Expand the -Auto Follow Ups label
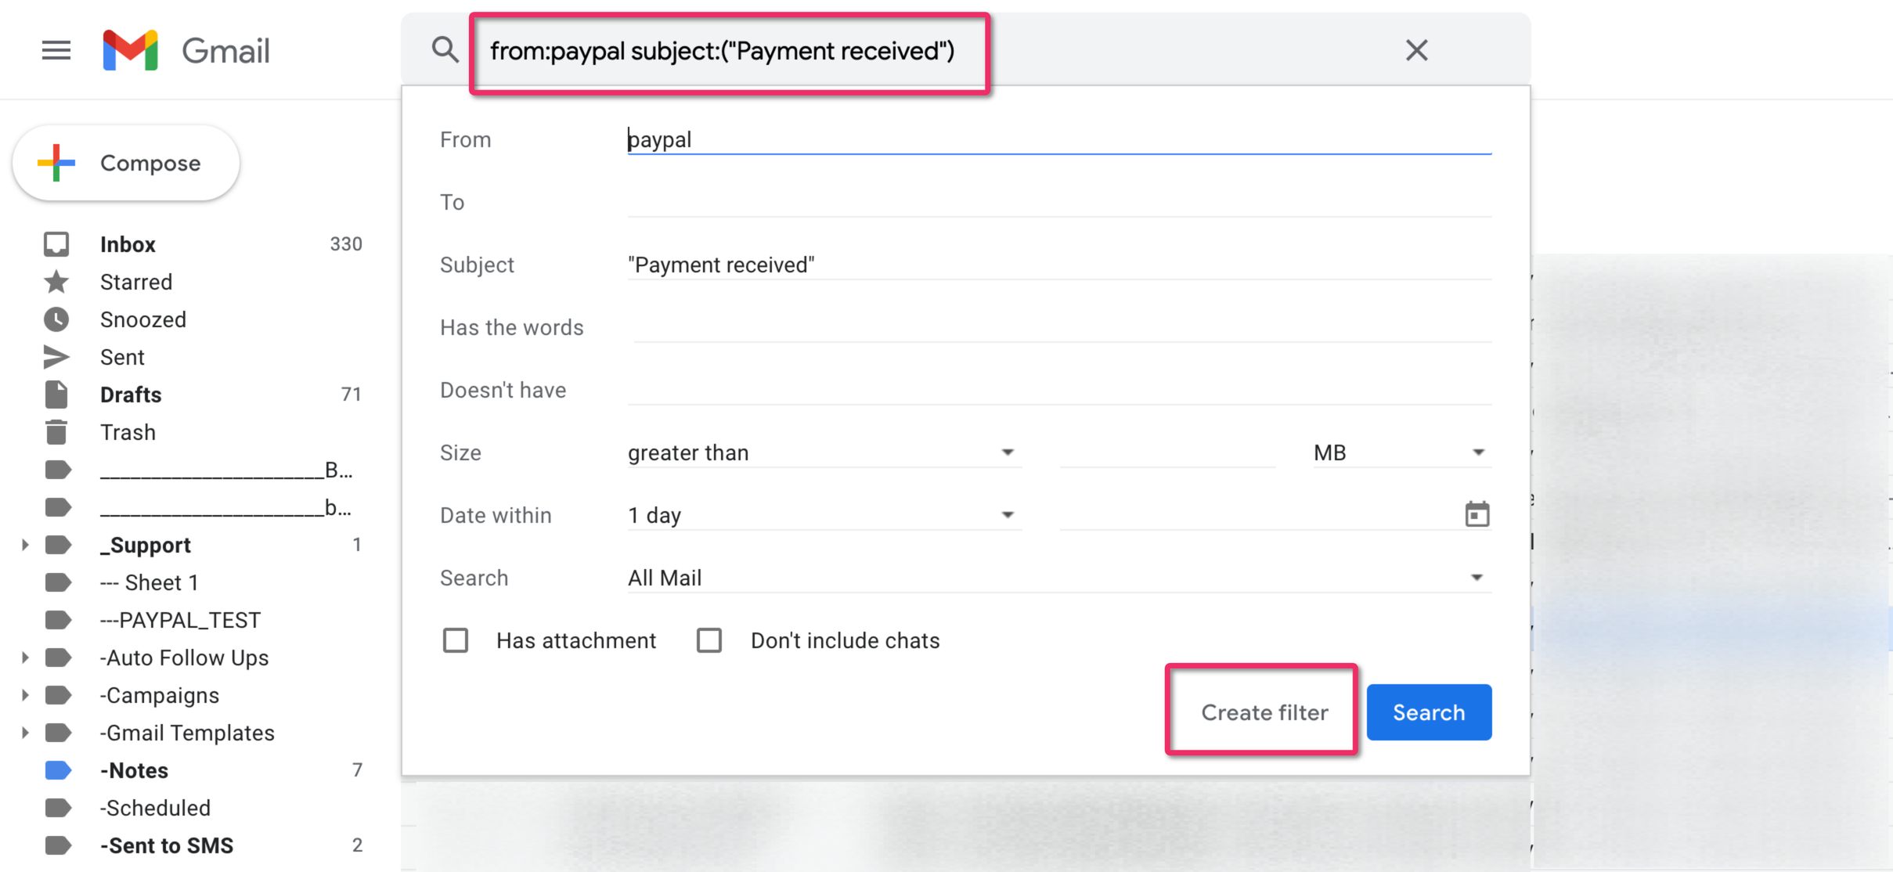The height and width of the screenshot is (872, 1893). tap(24, 658)
